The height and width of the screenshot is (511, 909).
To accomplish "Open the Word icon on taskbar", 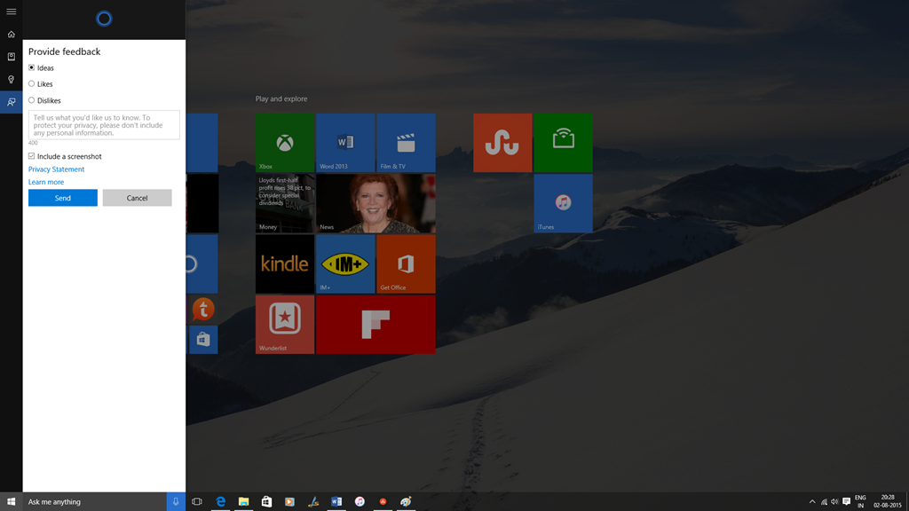I will click(x=336, y=502).
